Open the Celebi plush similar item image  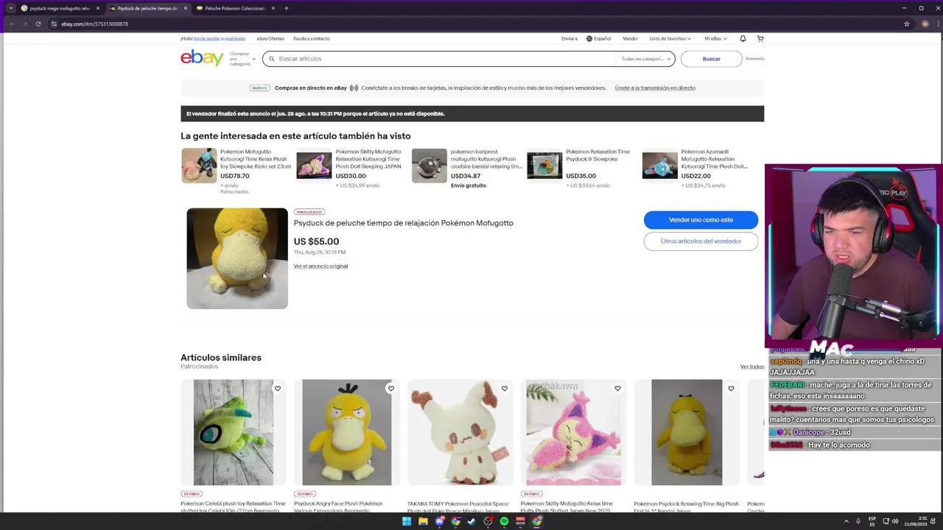tap(234, 433)
